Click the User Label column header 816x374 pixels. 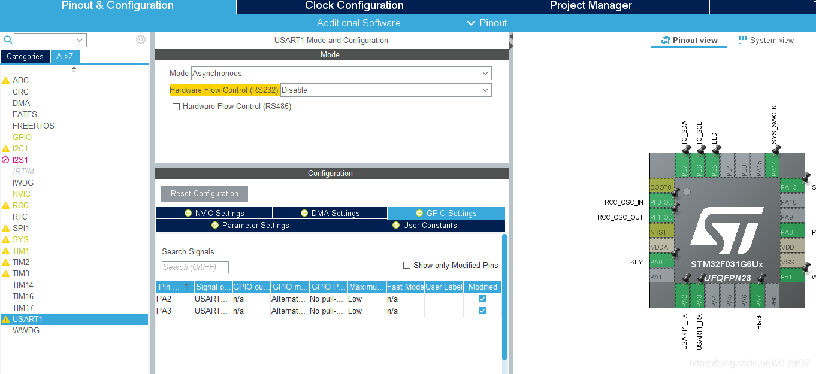(444, 287)
